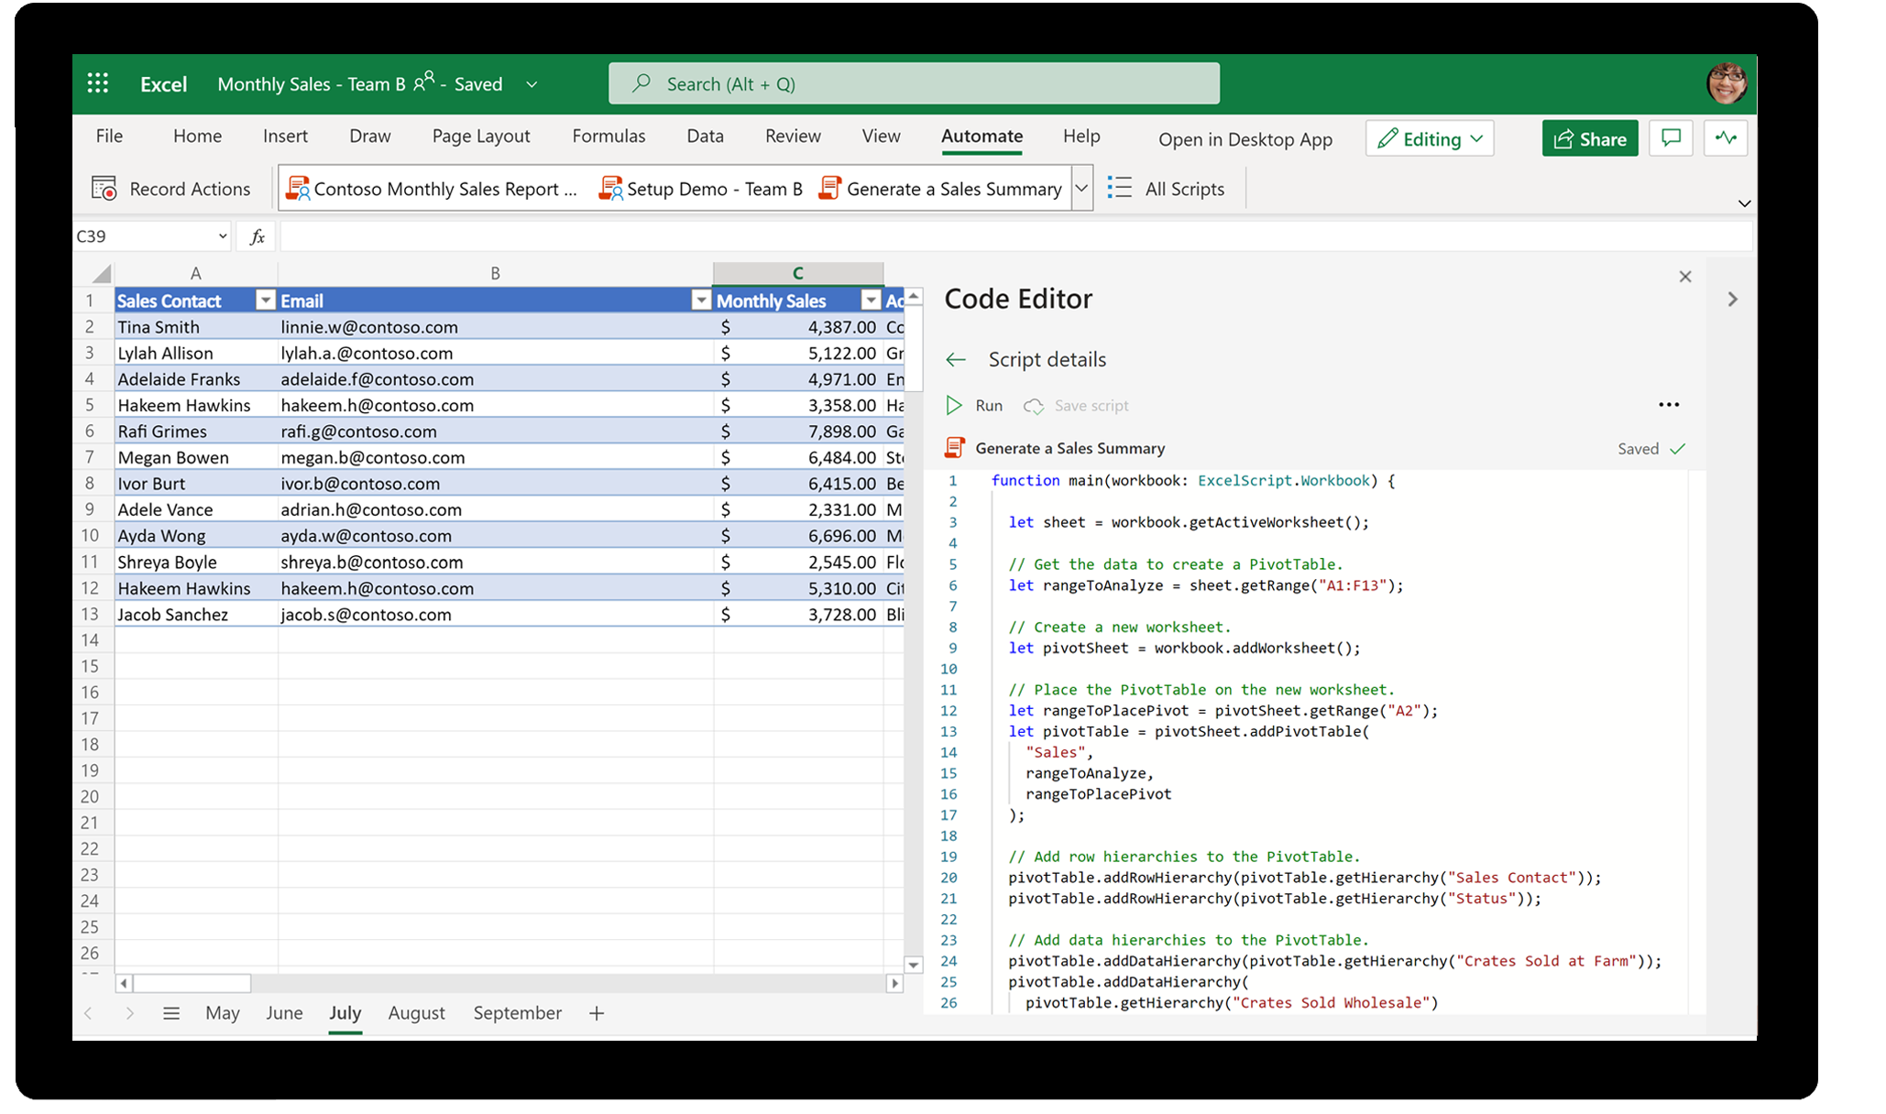
Task: Switch to the Formulas ribbon tab
Action: tap(609, 136)
